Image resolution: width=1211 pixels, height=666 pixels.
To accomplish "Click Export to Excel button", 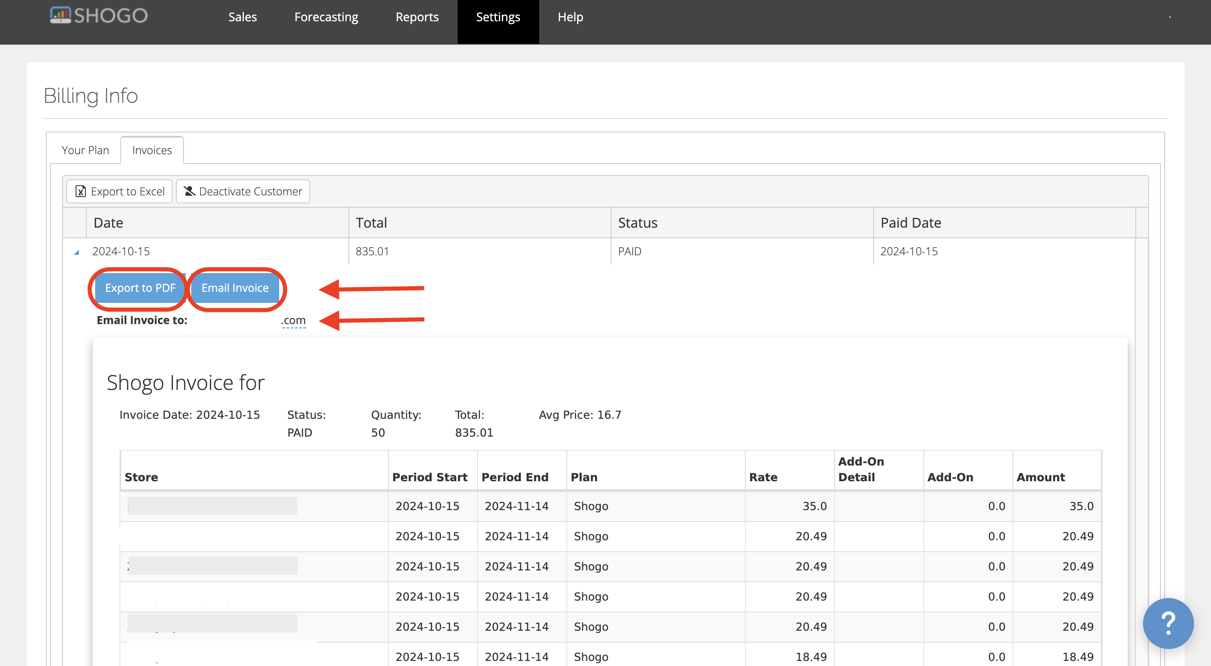I will pos(119,191).
